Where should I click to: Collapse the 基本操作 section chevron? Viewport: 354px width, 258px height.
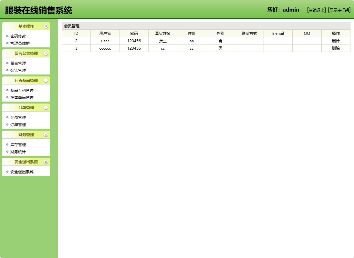click(46, 26)
